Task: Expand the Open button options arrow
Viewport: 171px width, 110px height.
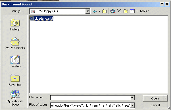Action: tap(166, 98)
